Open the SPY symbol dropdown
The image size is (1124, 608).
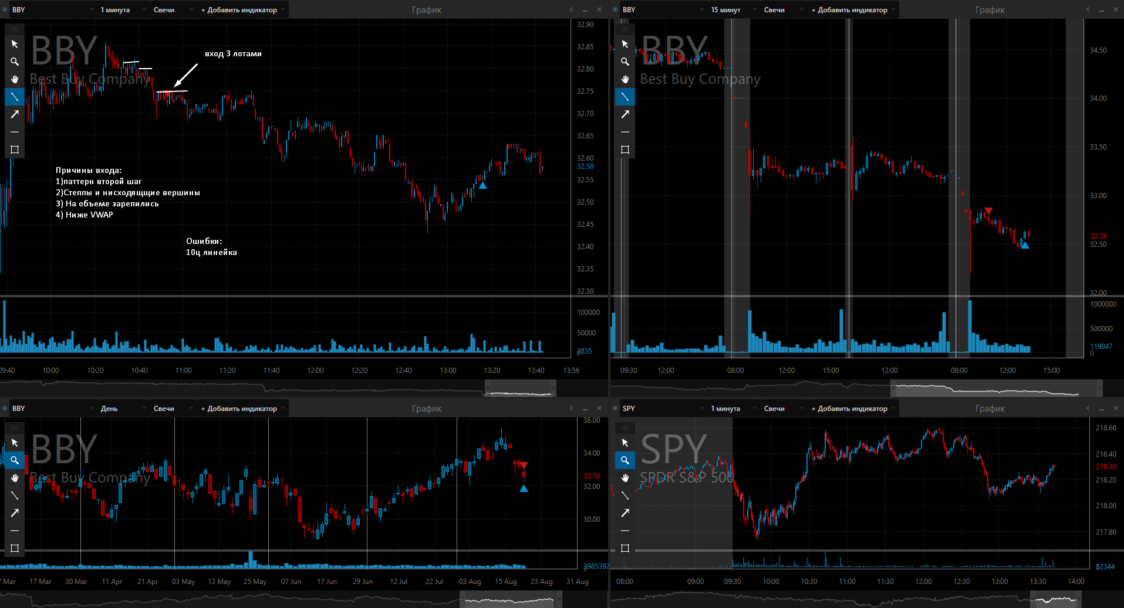click(x=663, y=409)
